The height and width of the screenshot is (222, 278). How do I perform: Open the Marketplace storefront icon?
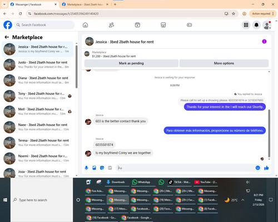pos(163,25)
